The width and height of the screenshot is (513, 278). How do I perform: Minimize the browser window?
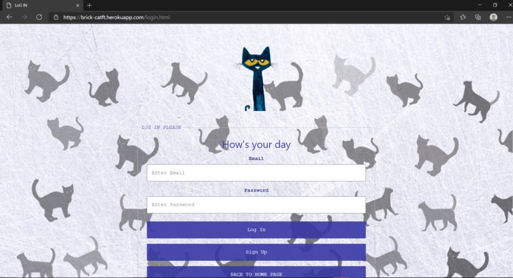pos(480,5)
